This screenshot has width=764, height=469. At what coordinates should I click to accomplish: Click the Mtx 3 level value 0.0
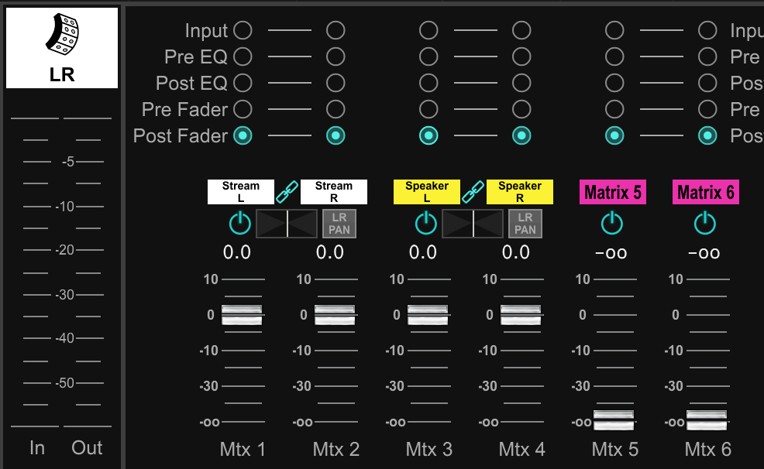[423, 252]
